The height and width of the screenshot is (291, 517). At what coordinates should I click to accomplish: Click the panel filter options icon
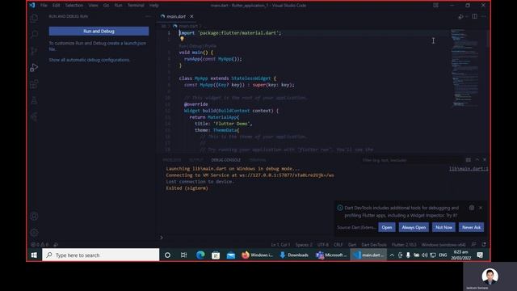[469, 160]
